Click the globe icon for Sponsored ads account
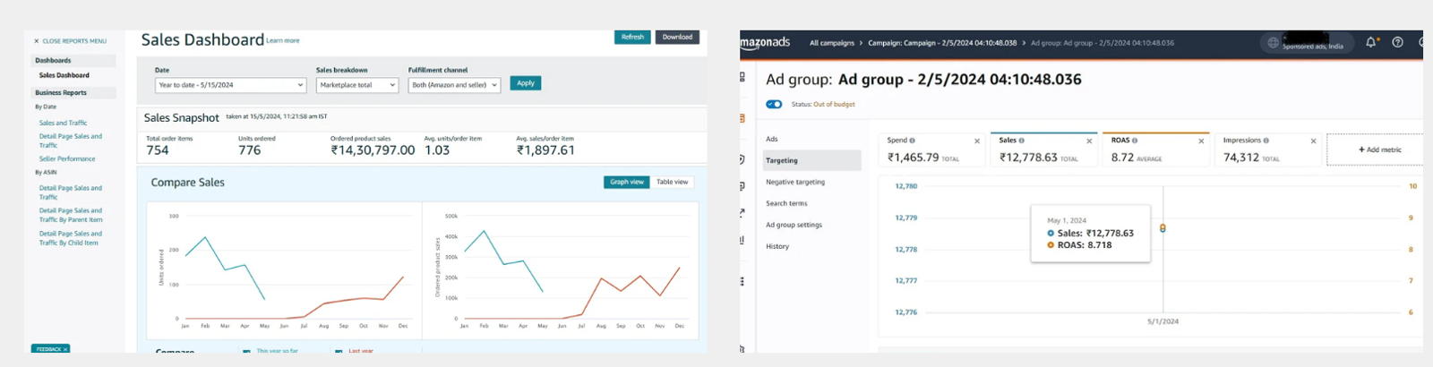This screenshot has height=367, width=1433. [1273, 43]
